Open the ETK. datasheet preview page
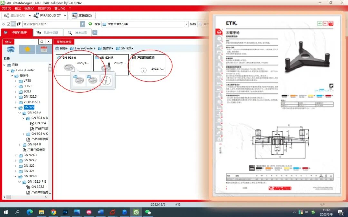 click(x=277, y=106)
